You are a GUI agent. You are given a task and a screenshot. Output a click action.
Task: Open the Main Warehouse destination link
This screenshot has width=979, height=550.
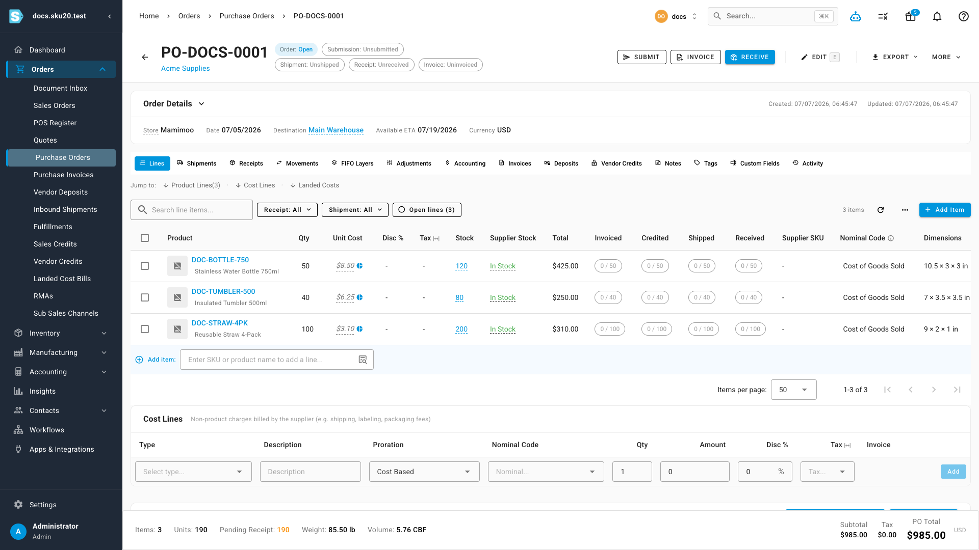pyautogui.click(x=336, y=130)
